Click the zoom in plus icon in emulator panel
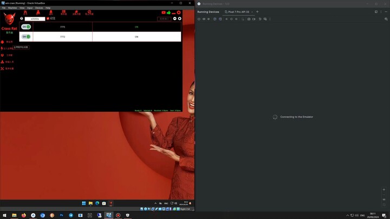This screenshot has width=390, height=219. click(384, 190)
